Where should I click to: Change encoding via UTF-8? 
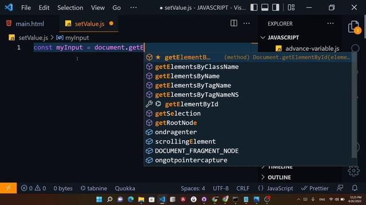(221, 188)
